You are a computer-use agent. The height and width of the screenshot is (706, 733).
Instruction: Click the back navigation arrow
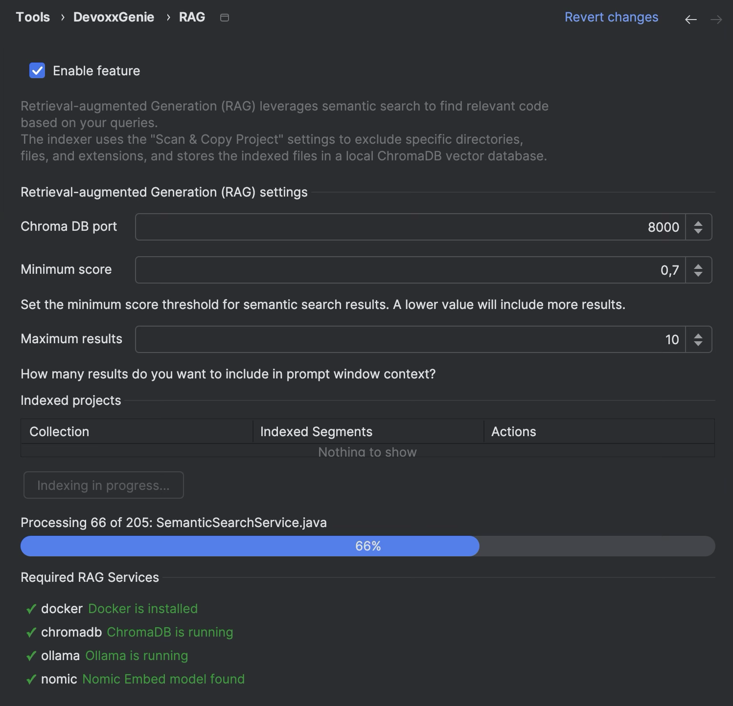(x=690, y=20)
